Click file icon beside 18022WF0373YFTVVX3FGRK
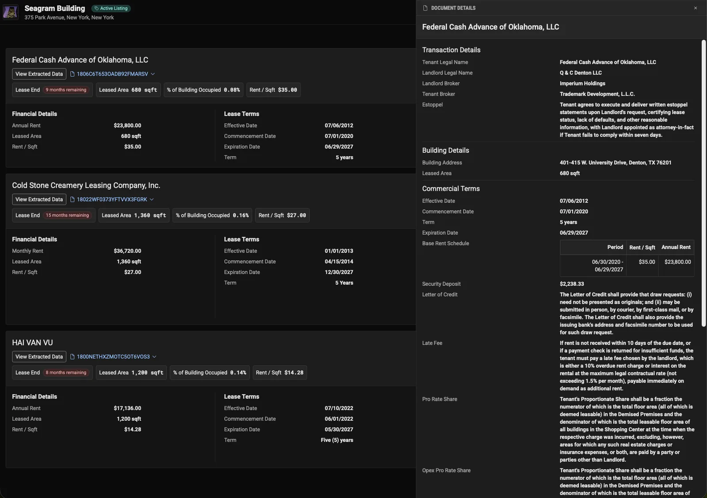This screenshot has height=498, width=707. 72,199
